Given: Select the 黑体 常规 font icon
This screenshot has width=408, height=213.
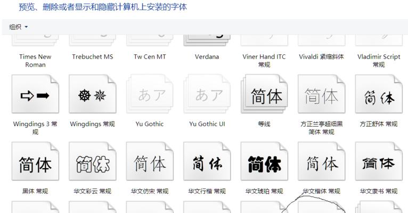Looking at the screenshot, I should pos(35,161).
